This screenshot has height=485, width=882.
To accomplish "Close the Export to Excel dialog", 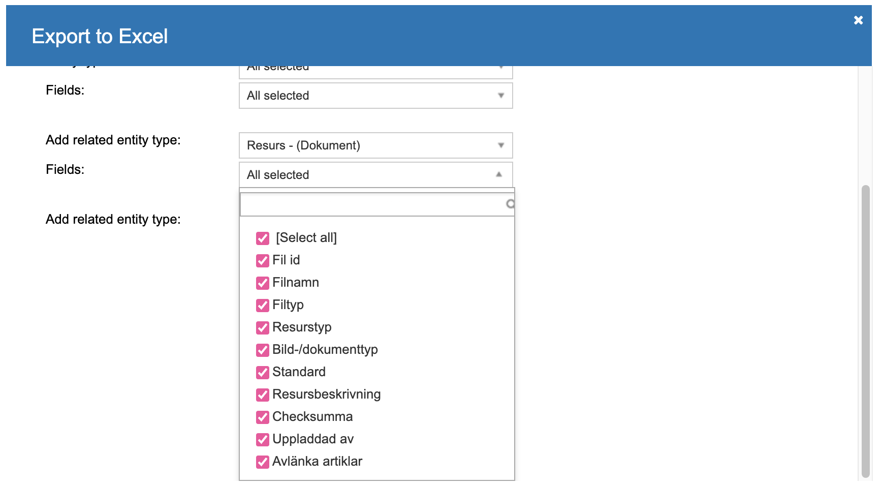I will pos(858,20).
